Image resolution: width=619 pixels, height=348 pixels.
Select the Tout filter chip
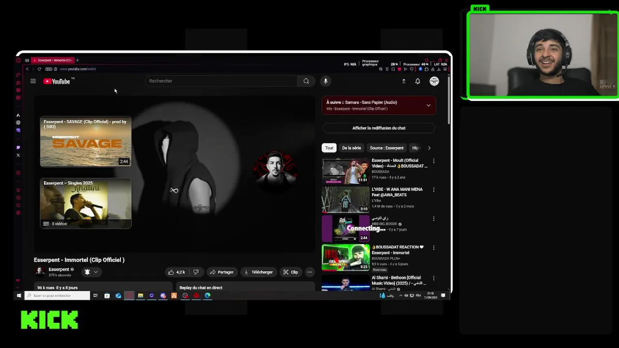coord(329,148)
